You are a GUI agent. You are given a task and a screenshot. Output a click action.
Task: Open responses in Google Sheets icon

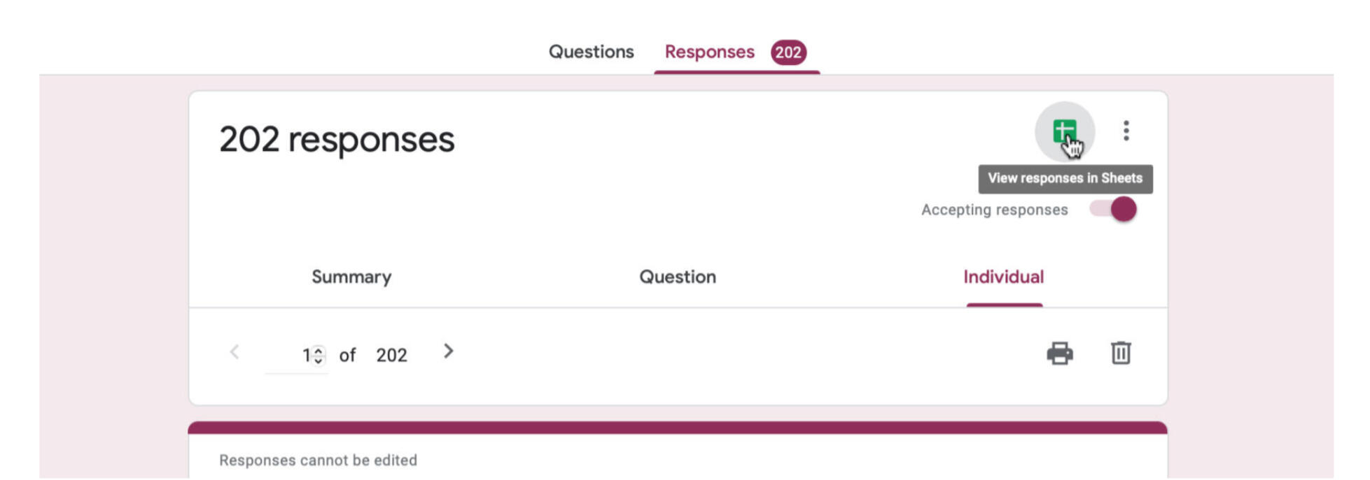coord(1064,131)
